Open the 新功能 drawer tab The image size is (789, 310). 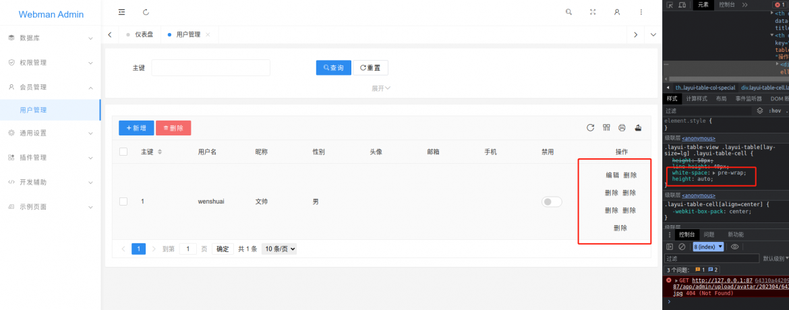pyautogui.click(x=736, y=235)
